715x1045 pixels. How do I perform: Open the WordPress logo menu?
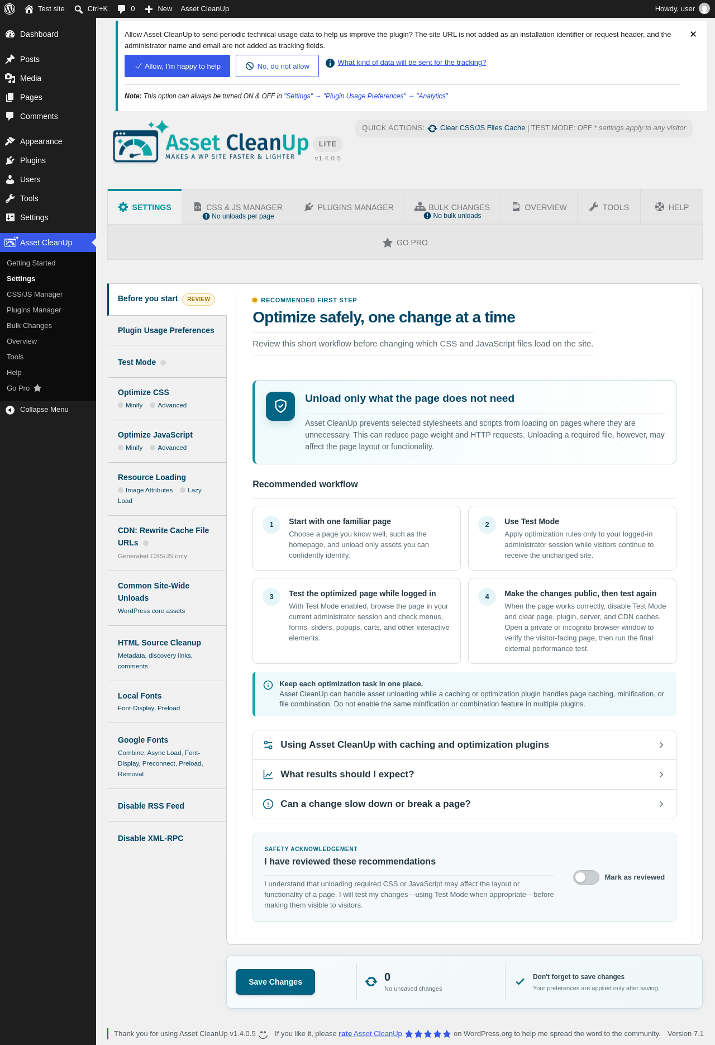coord(9,9)
